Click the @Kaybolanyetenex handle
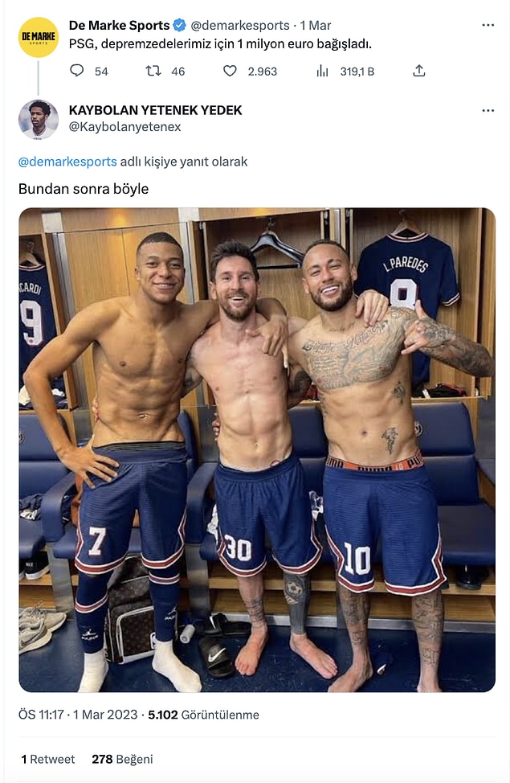Viewport: 510px width, 783px height. point(124,127)
